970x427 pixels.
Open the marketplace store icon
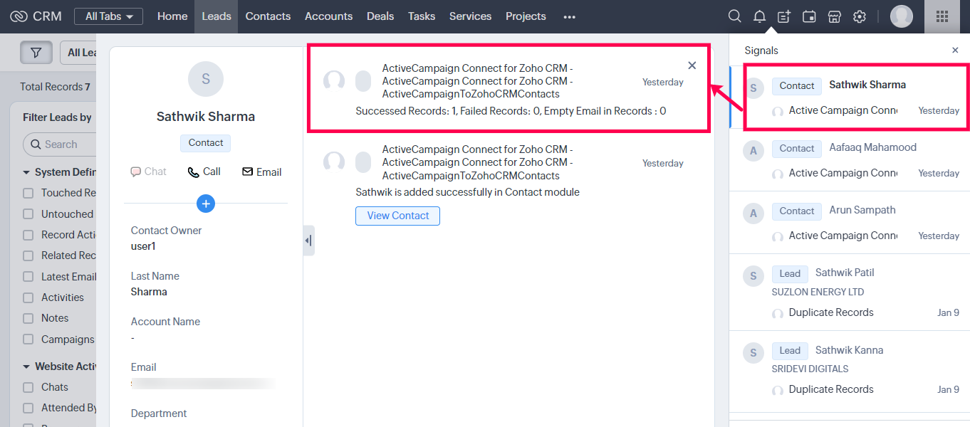coord(834,16)
